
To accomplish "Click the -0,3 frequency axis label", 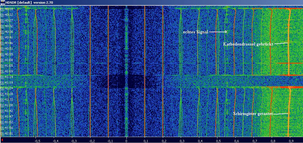I will point(74,141).
